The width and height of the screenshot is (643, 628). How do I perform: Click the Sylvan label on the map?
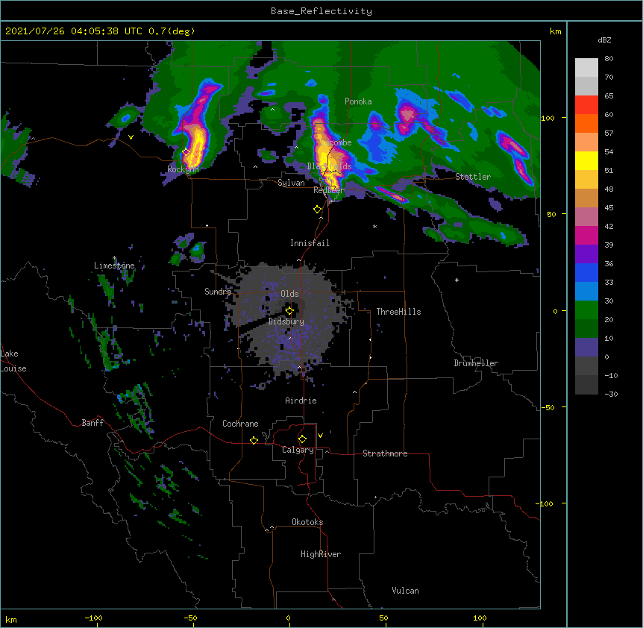coord(291,183)
